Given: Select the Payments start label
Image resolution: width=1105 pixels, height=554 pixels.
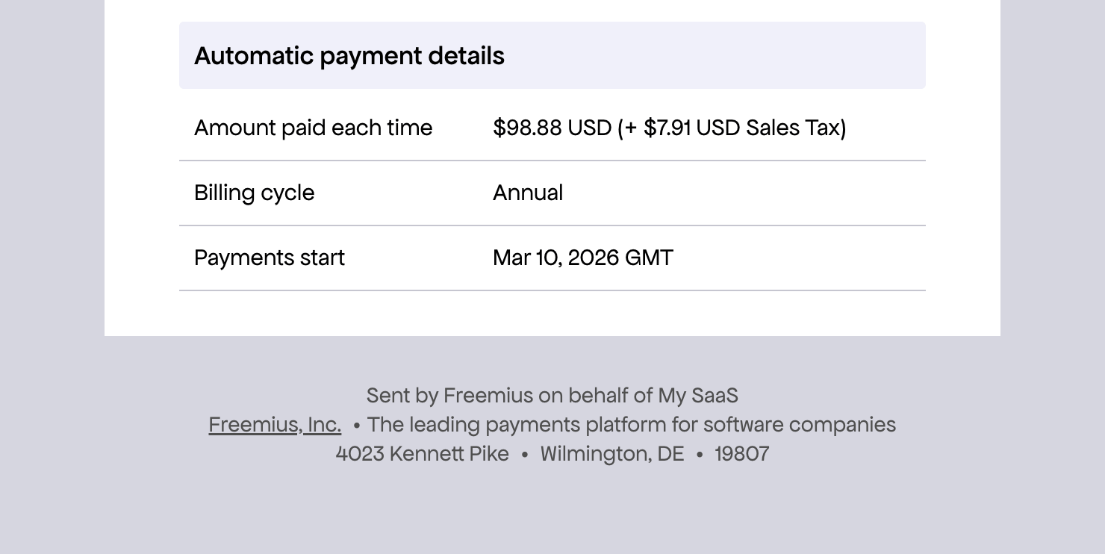Looking at the screenshot, I should click(x=269, y=258).
